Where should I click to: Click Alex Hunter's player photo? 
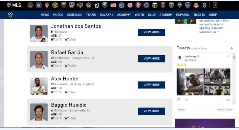39,86
